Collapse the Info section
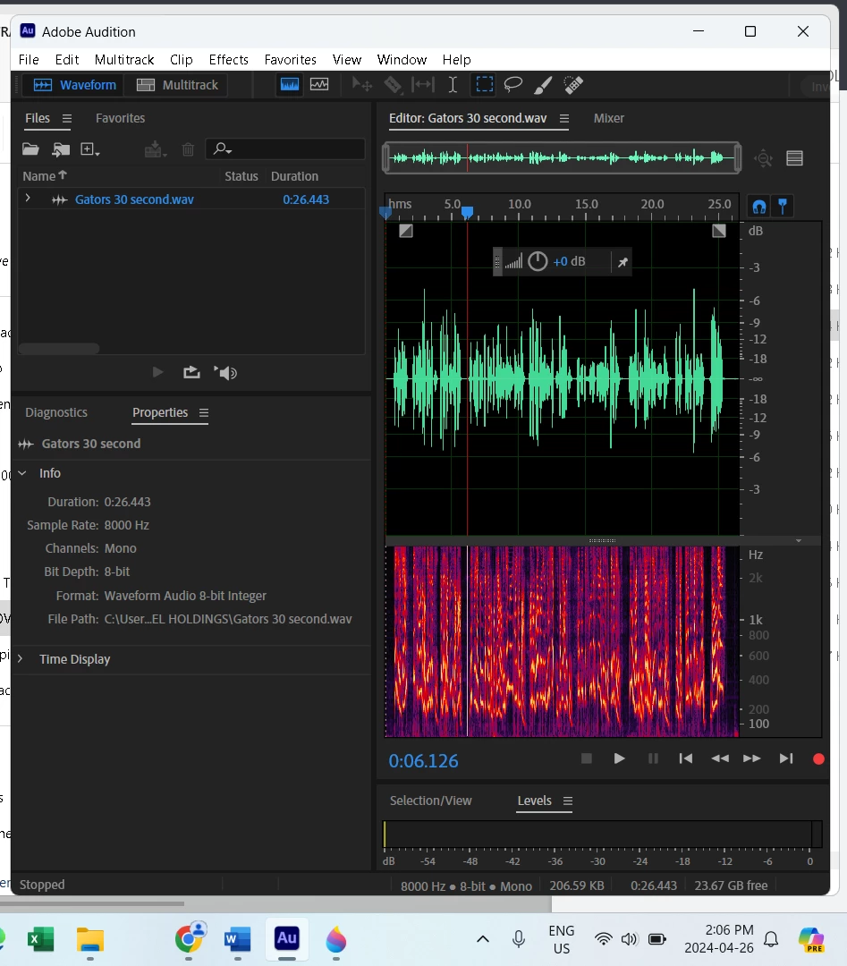The width and height of the screenshot is (847, 966). point(22,473)
